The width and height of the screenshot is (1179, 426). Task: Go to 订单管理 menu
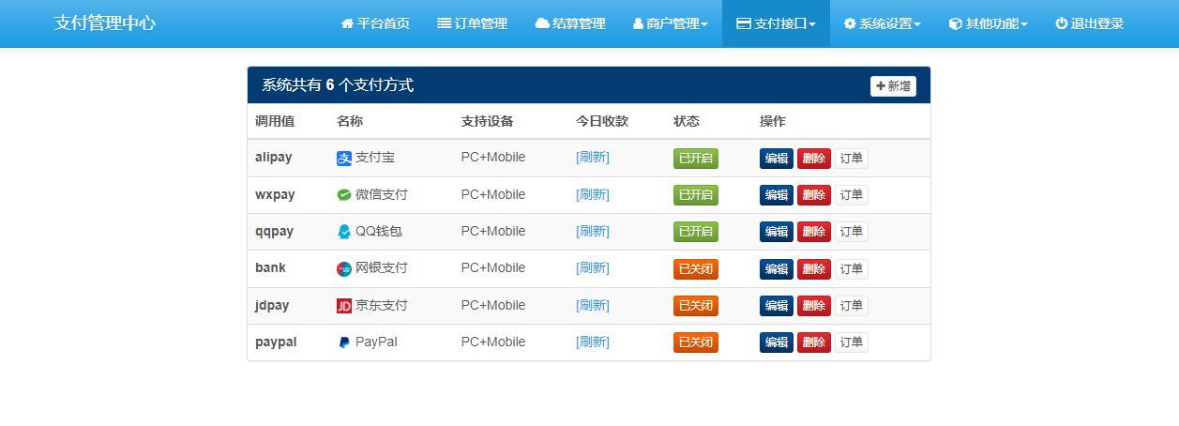pyautogui.click(x=473, y=23)
